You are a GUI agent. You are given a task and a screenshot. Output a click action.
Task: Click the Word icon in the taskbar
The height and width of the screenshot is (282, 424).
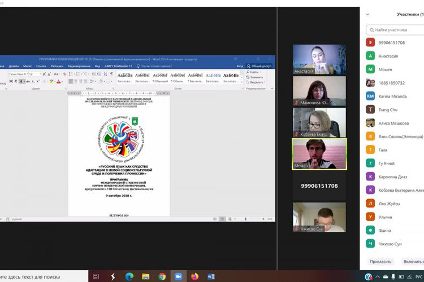click(211, 276)
